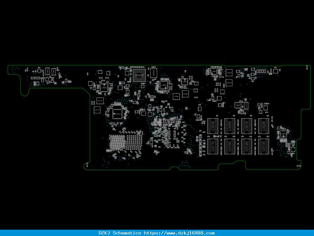Select the narrow component at bottom-left board corner

tap(87, 165)
